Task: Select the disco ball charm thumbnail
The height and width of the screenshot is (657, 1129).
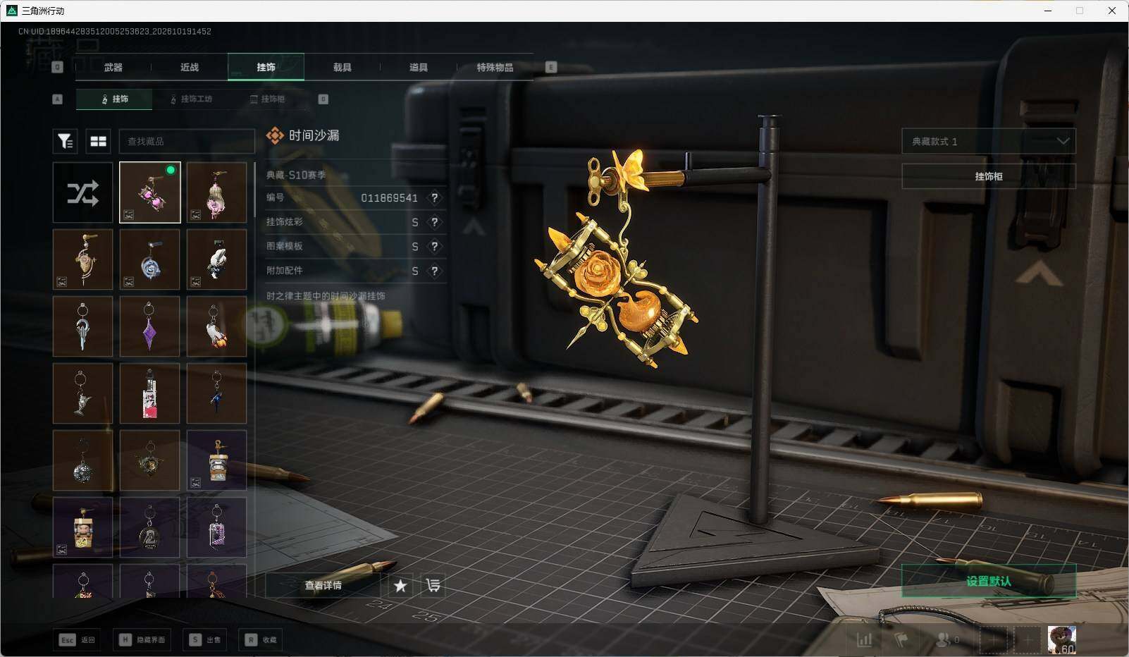Action: pos(82,460)
